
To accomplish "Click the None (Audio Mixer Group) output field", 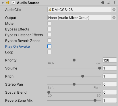I will click(80, 18).
